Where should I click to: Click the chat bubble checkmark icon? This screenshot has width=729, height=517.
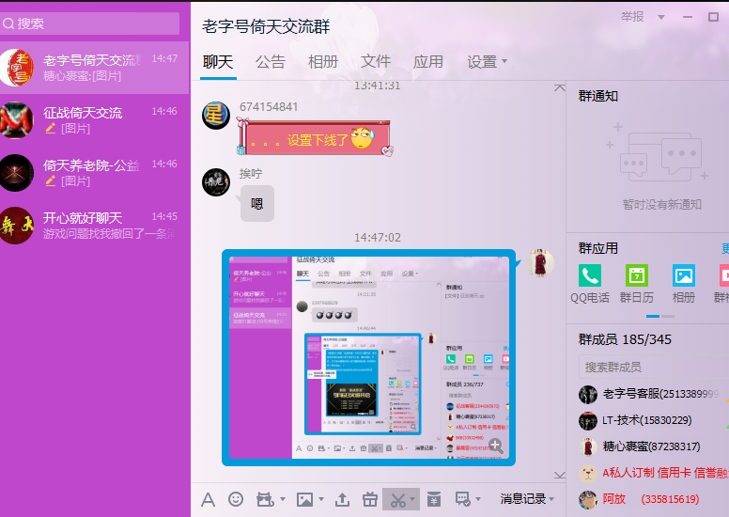pyautogui.click(x=462, y=499)
